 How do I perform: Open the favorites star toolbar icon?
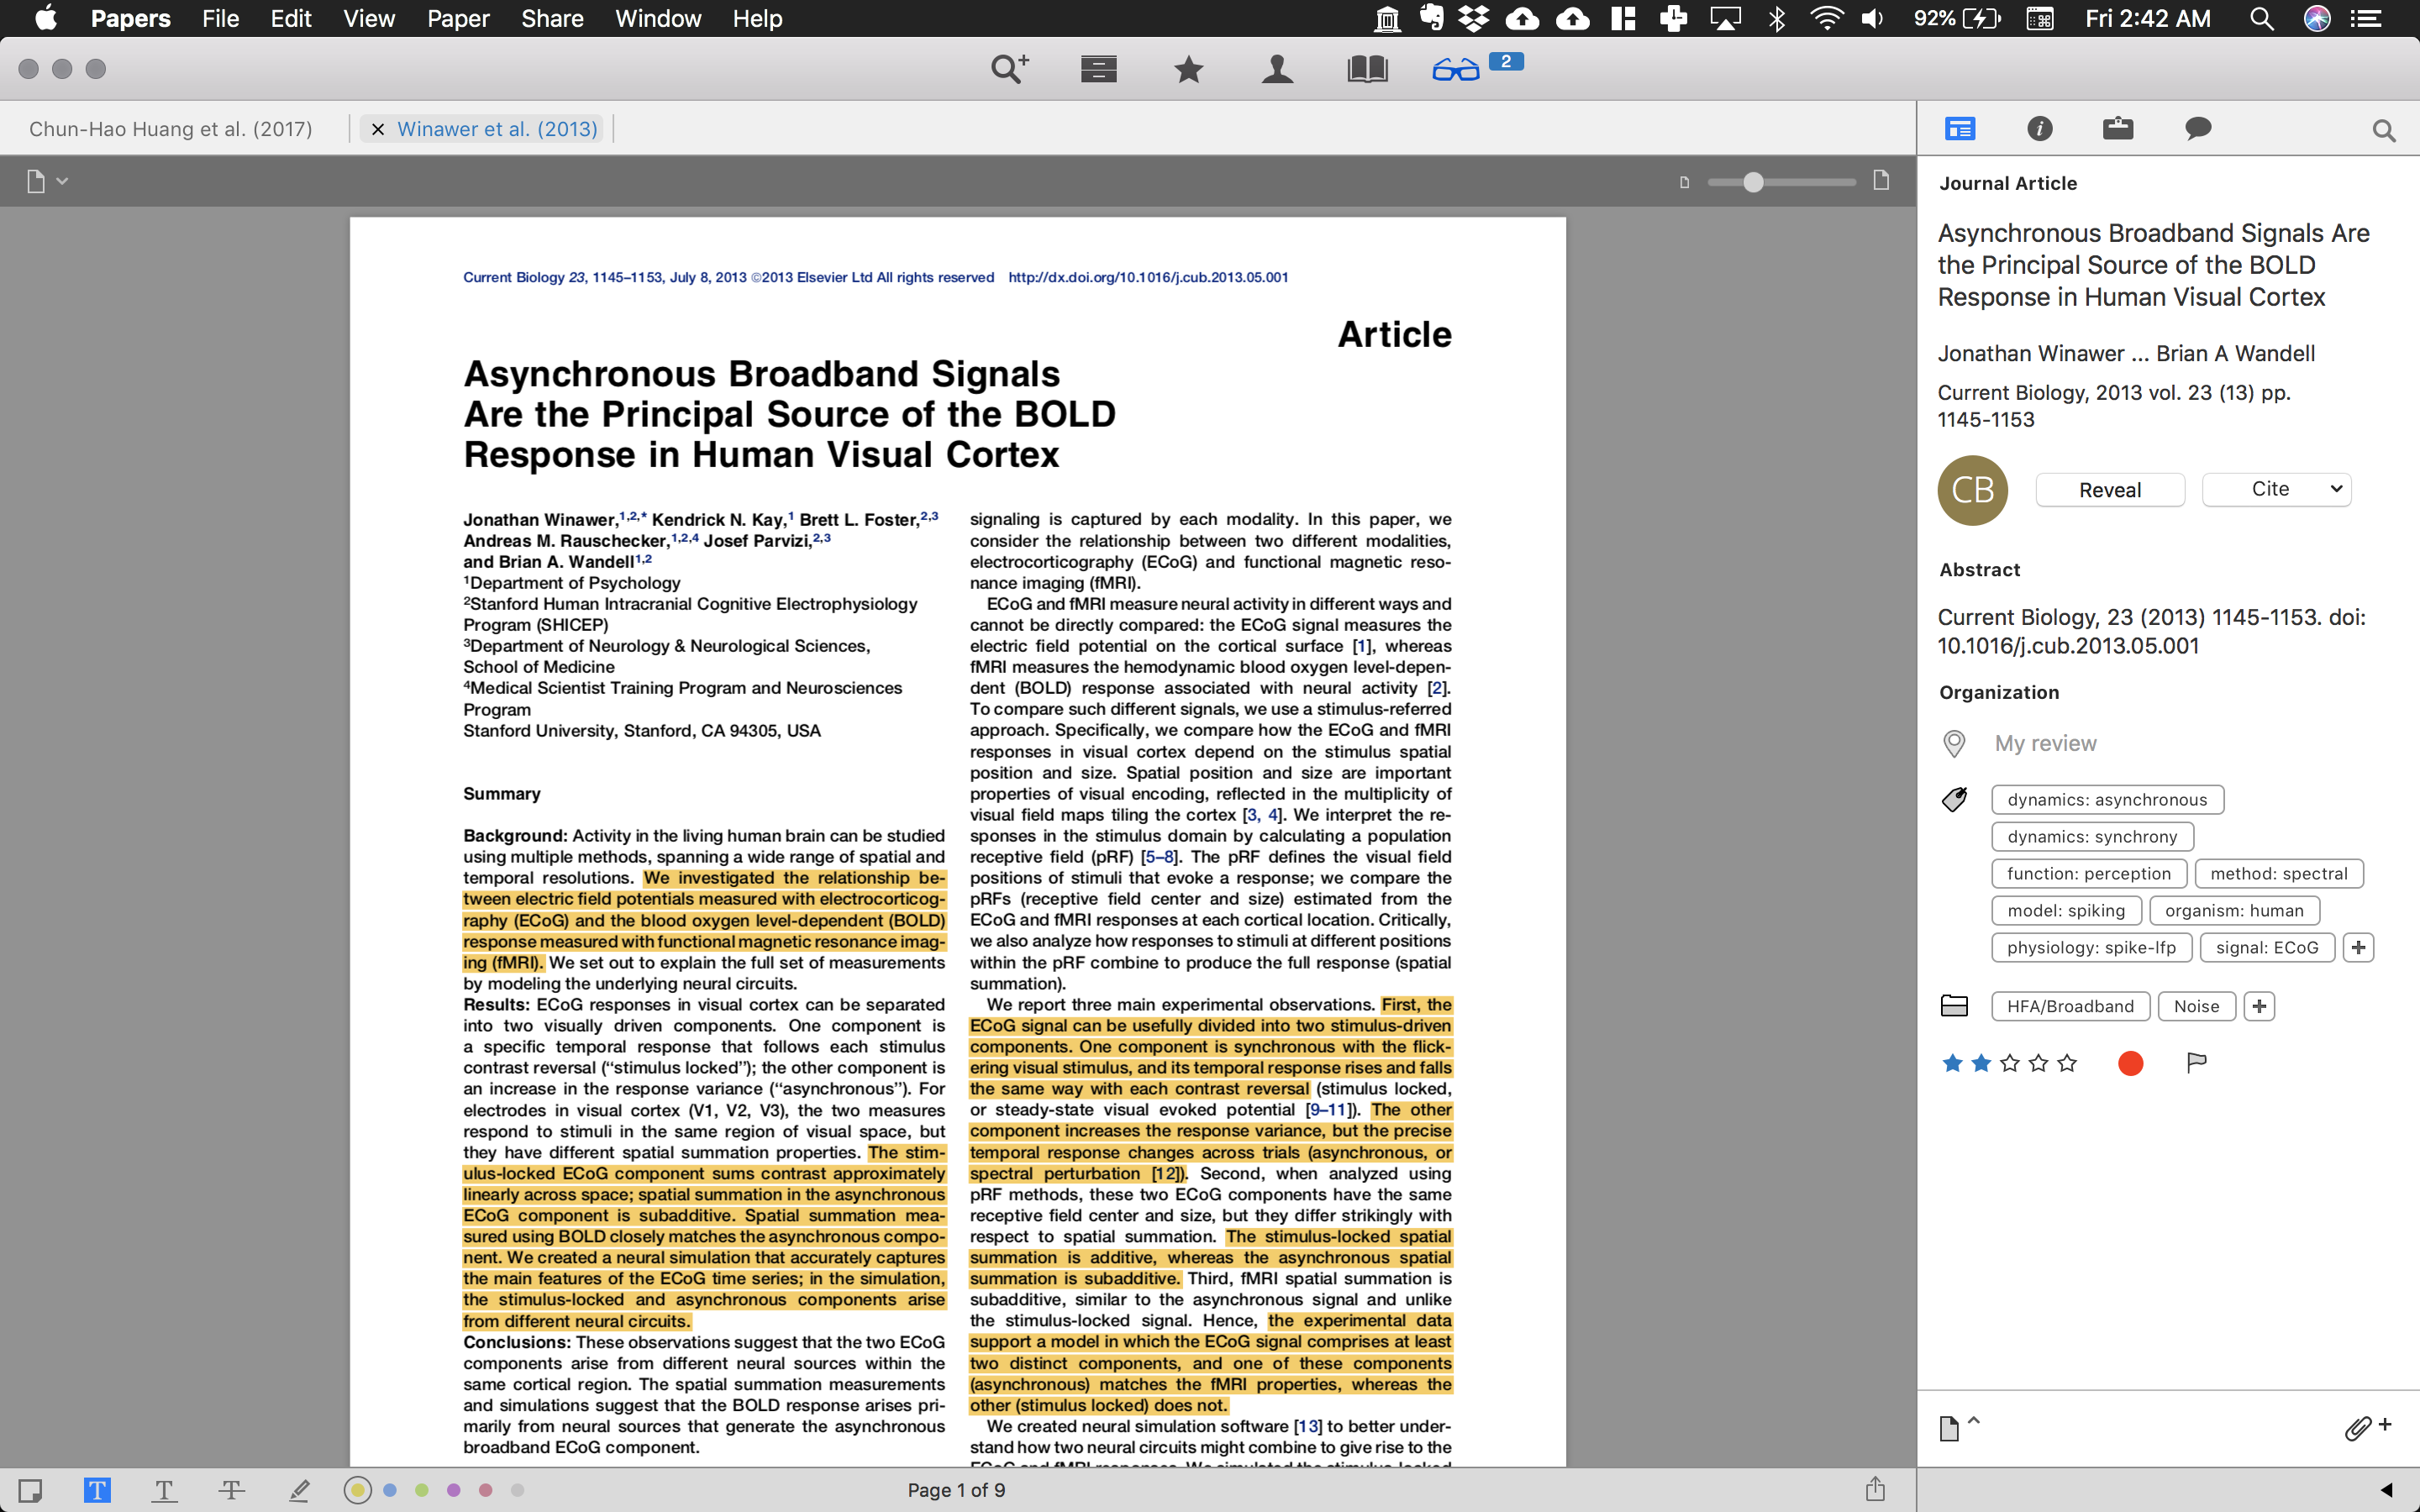[1188, 69]
